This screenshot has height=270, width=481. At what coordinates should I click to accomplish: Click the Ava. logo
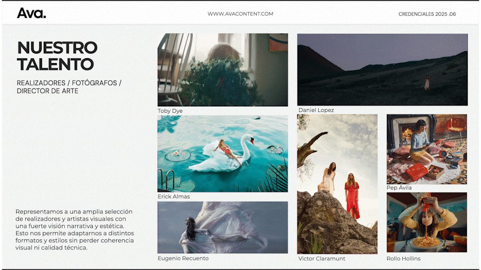pos(31,13)
